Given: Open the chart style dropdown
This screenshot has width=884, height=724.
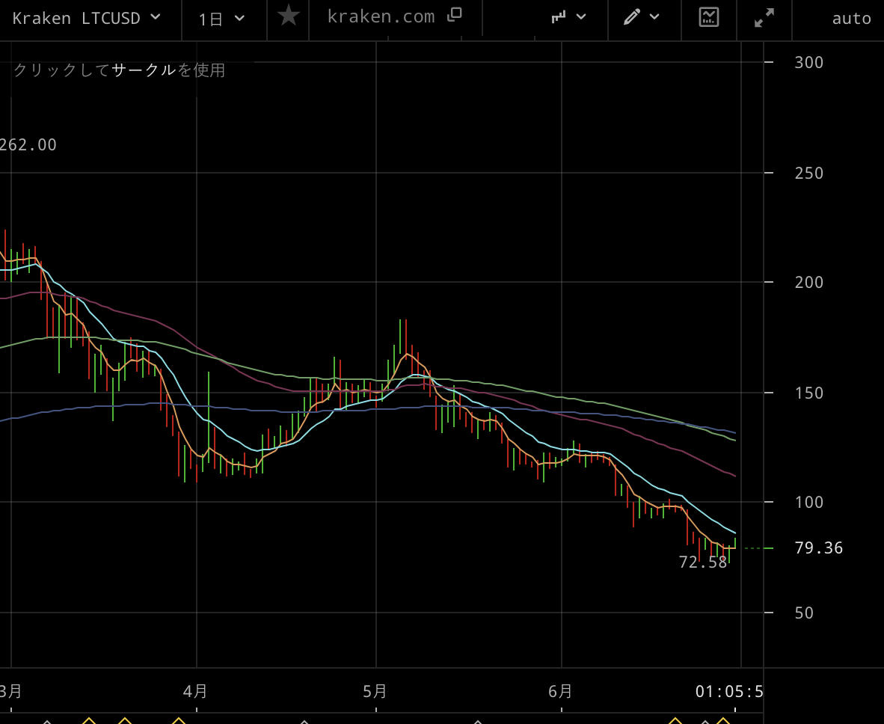Looking at the screenshot, I should (568, 17).
